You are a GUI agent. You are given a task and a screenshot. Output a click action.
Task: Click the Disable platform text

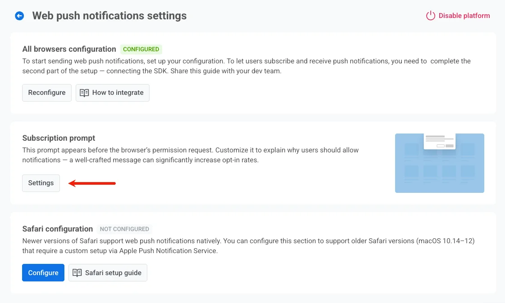pos(464,16)
